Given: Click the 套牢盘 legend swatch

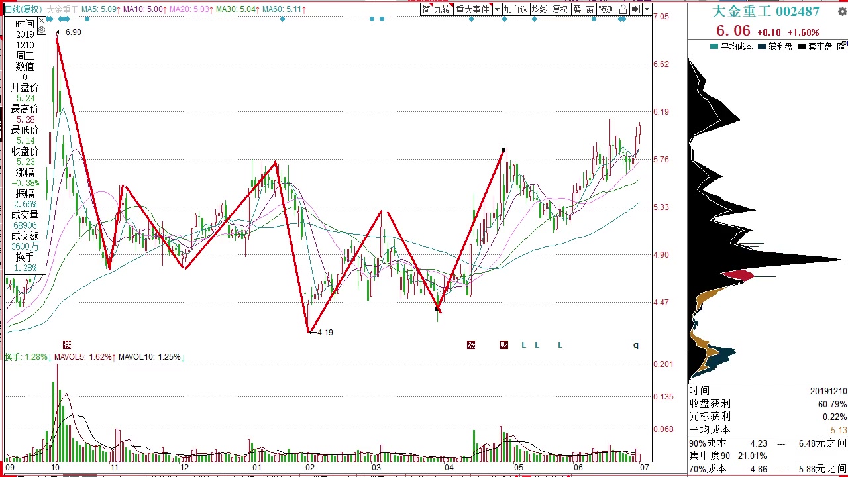Looking at the screenshot, I should tap(802, 46).
